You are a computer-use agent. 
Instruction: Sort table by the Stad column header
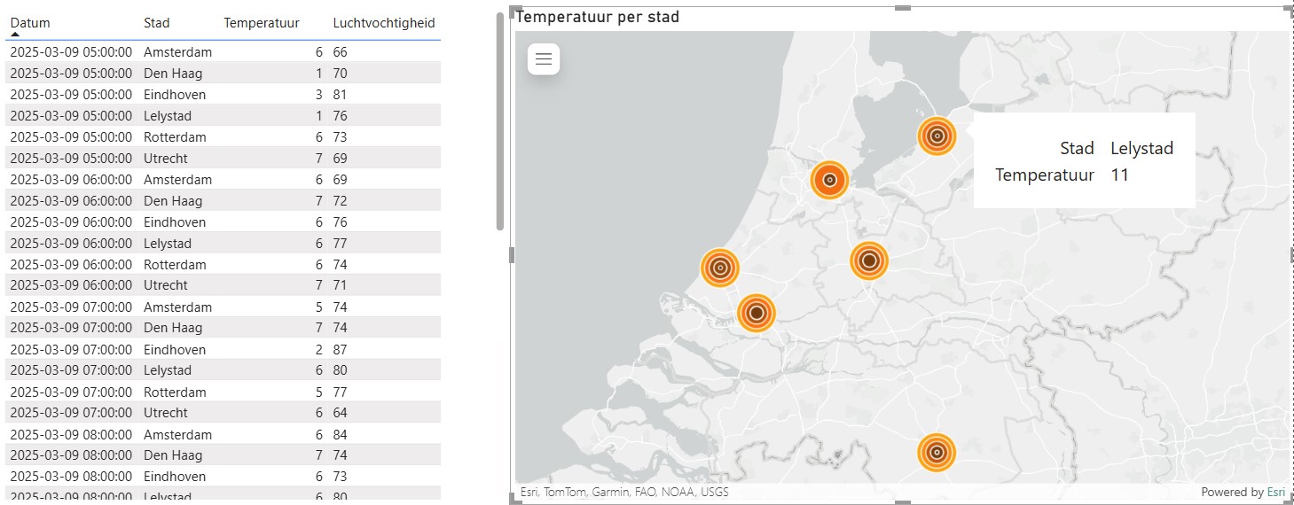156,23
